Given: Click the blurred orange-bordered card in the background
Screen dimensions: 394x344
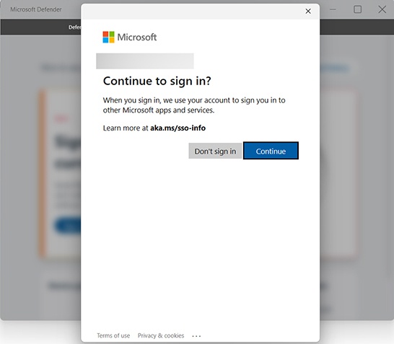Looking at the screenshot, I should pyautogui.click(x=61, y=173).
